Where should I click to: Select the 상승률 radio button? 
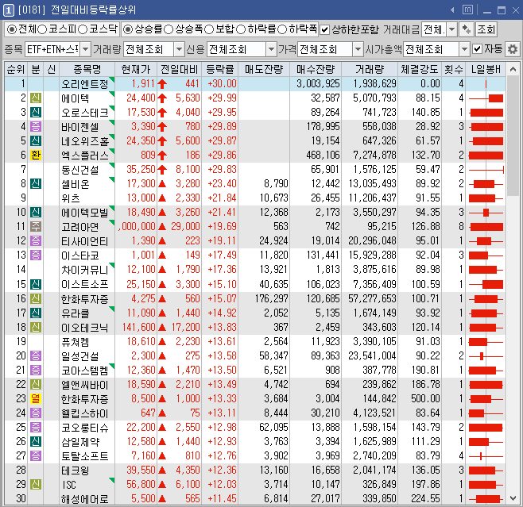pos(128,29)
